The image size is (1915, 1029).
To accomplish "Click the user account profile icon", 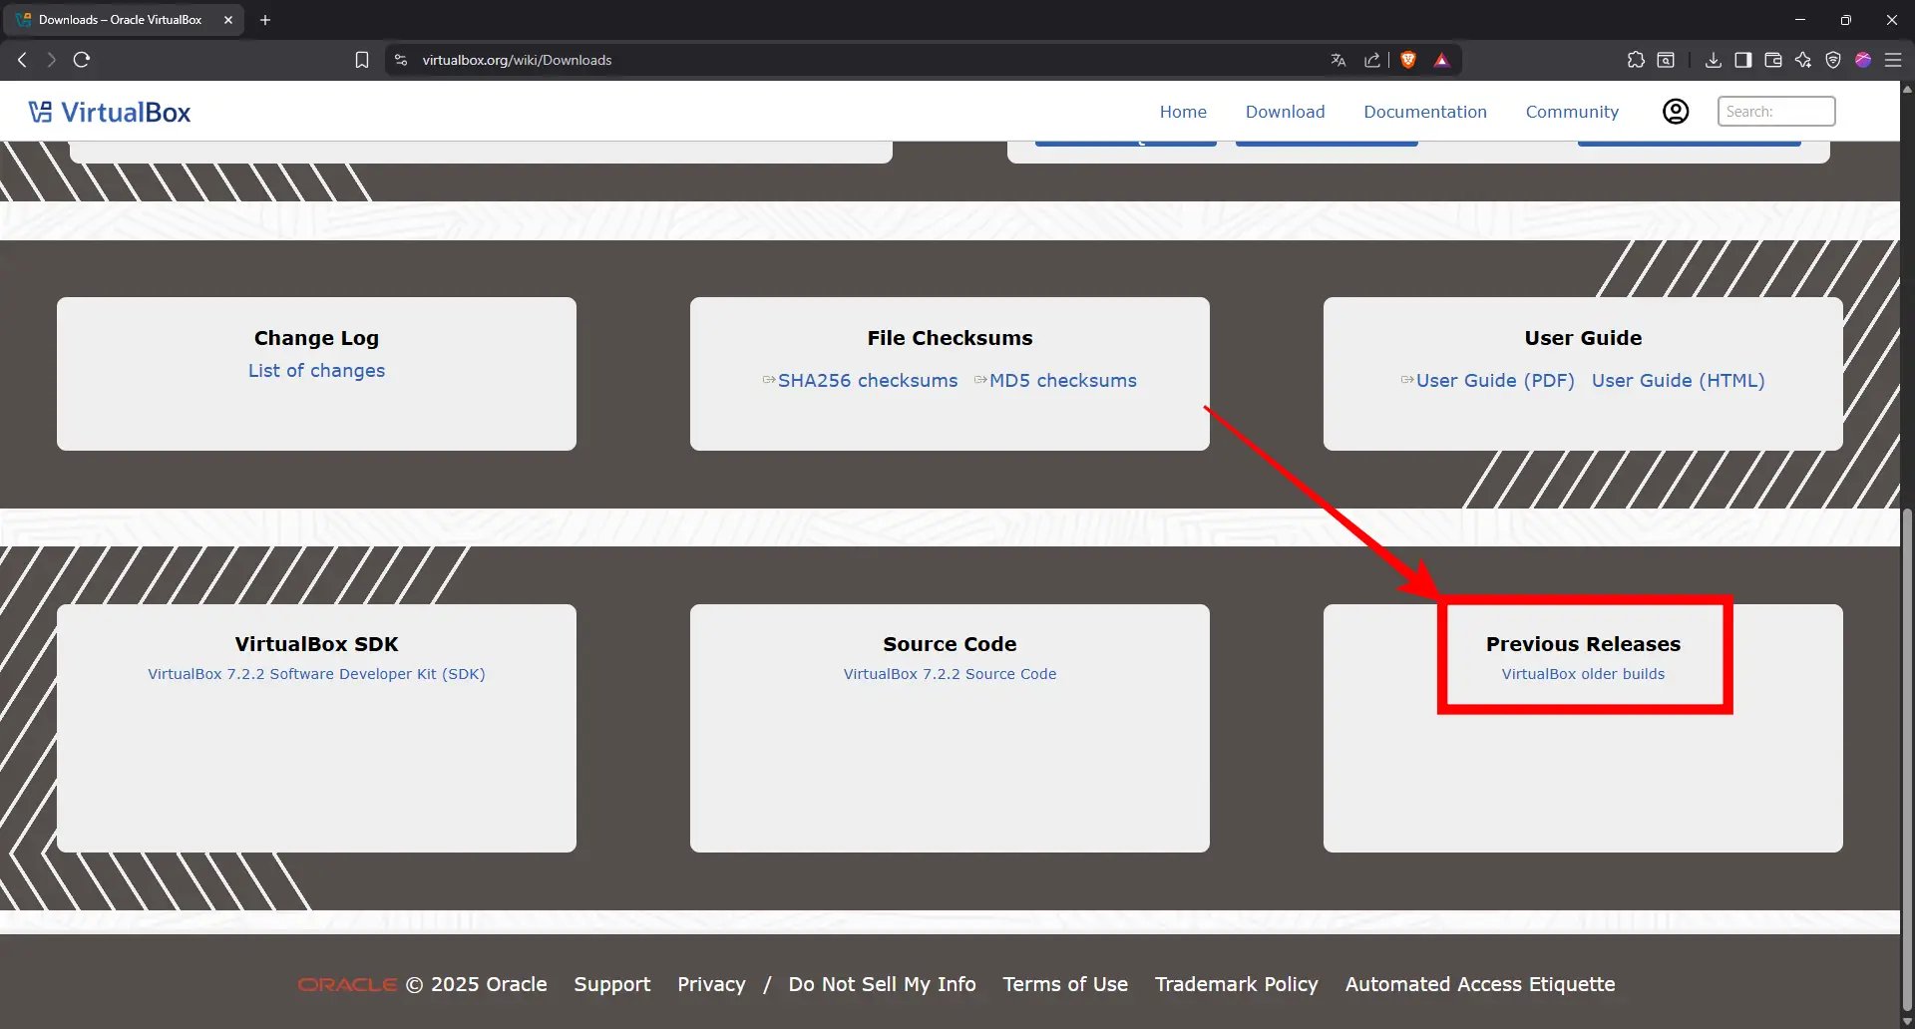I will pyautogui.click(x=1676, y=112).
